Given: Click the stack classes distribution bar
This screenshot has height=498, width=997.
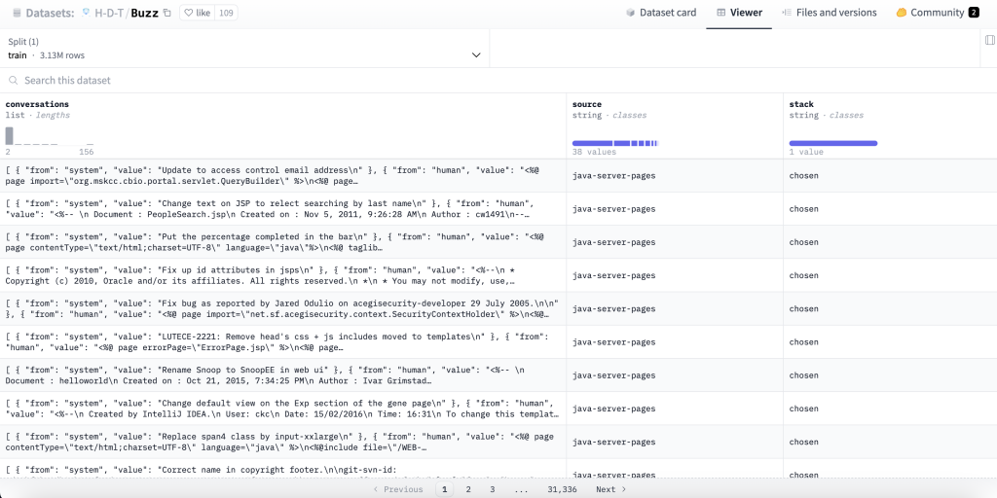Looking at the screenshot, I should [x=833, y=144].
